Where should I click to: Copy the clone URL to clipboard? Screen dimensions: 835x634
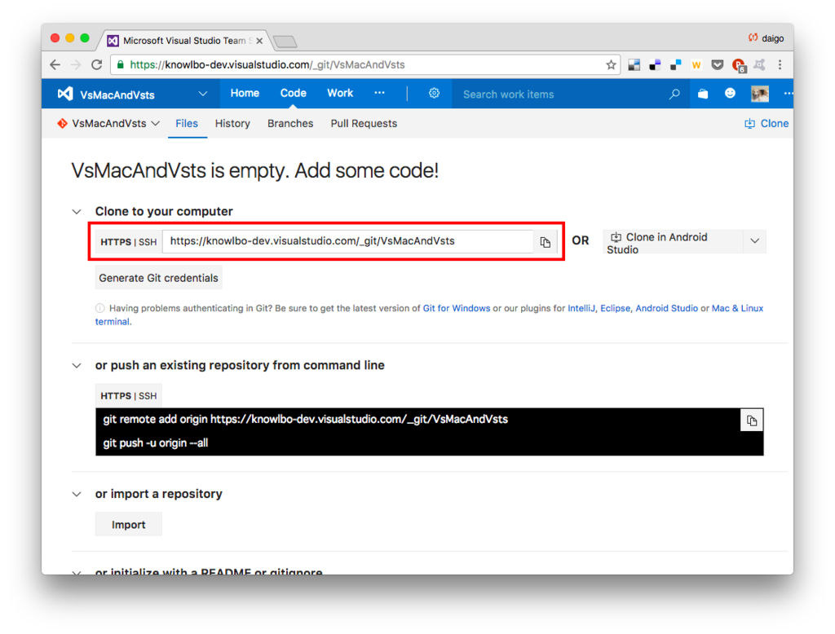[x=545, y=242]
